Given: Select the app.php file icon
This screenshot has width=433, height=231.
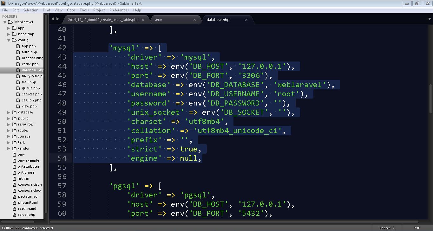Looking at the screenshot, I should 19,46.
